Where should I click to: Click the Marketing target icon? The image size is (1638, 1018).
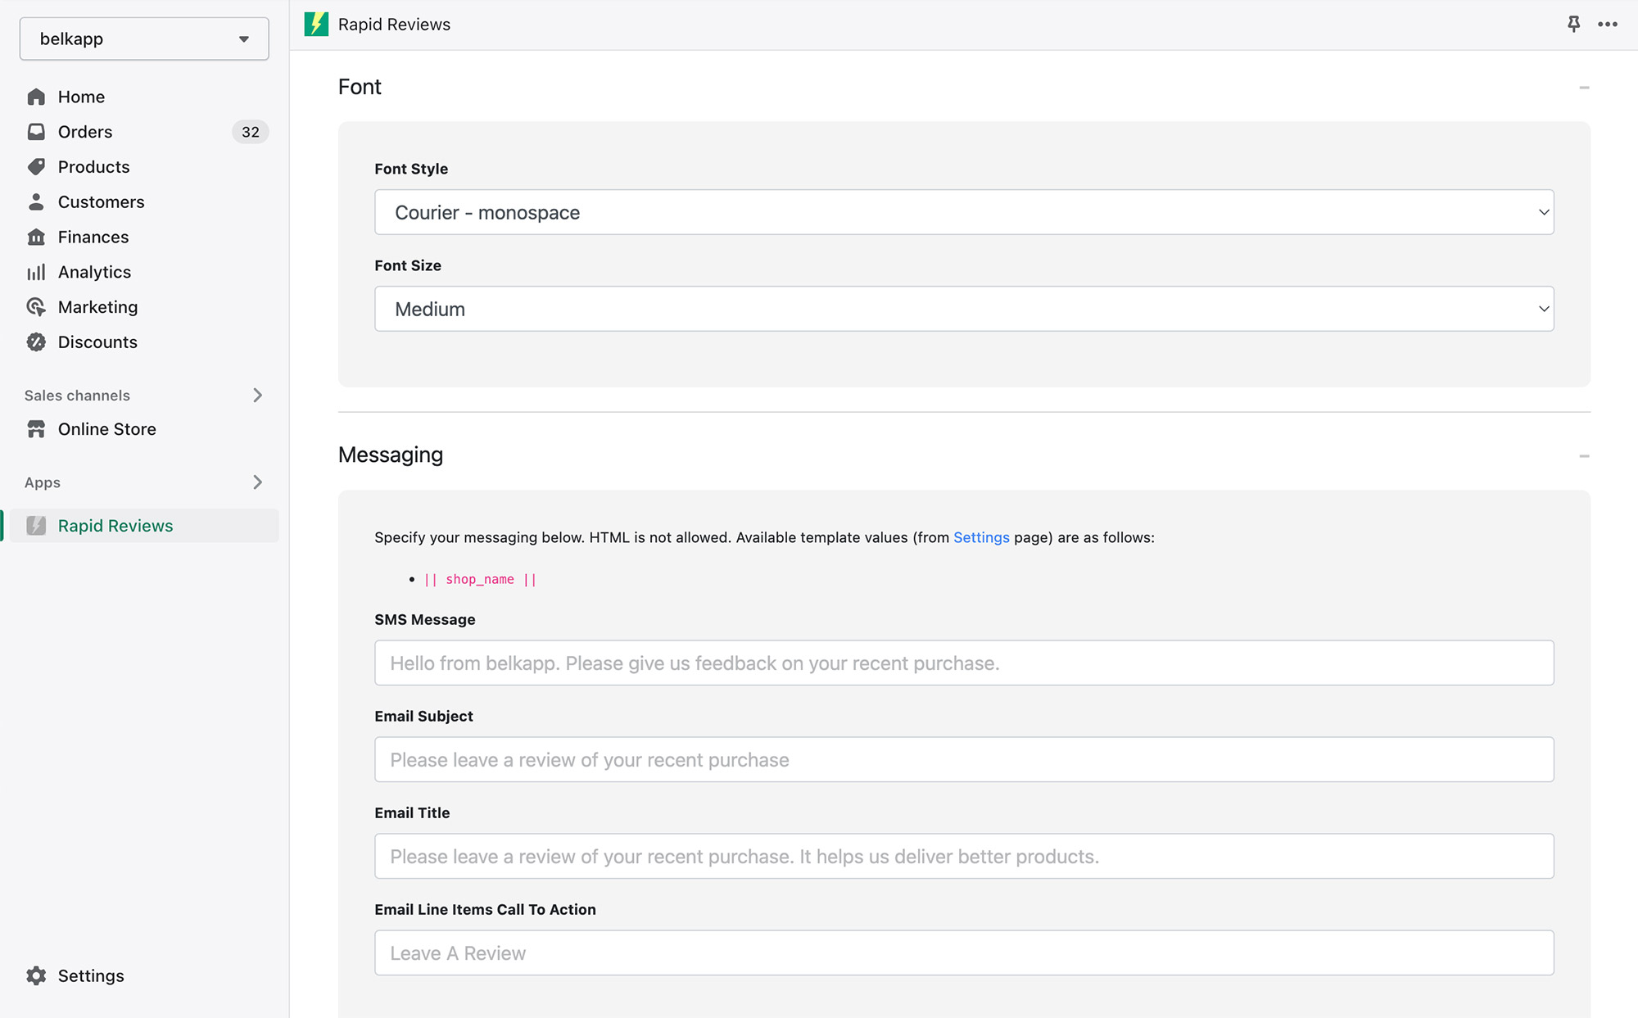tap(36, 307)
